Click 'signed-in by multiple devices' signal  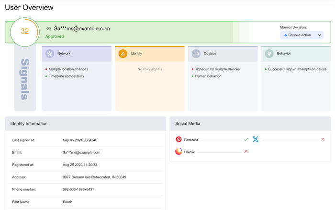tap(217, 69)
